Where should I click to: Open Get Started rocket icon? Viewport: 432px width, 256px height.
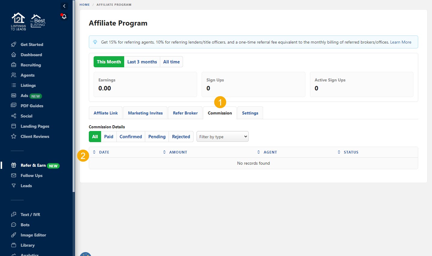click(x=13, y=44)
